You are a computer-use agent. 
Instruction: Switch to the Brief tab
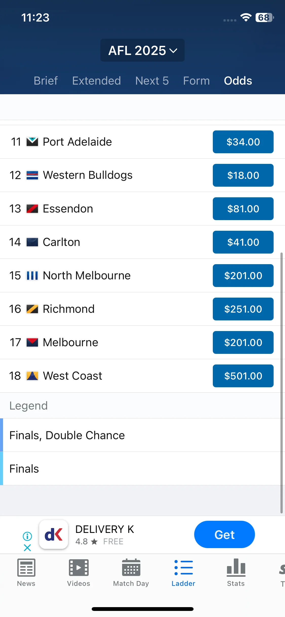pyautogui.click(x=46, y=81)
